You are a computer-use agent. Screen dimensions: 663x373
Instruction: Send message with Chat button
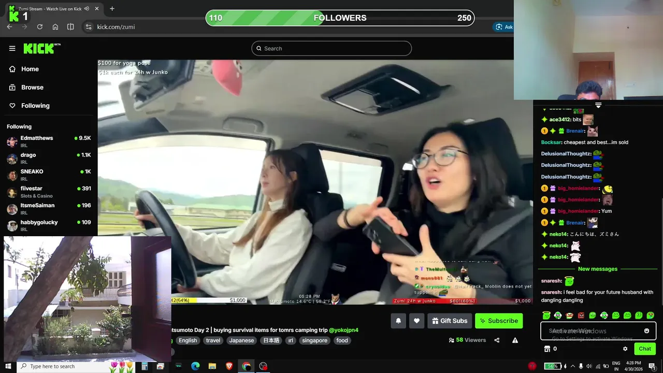[x=645, y=349]
